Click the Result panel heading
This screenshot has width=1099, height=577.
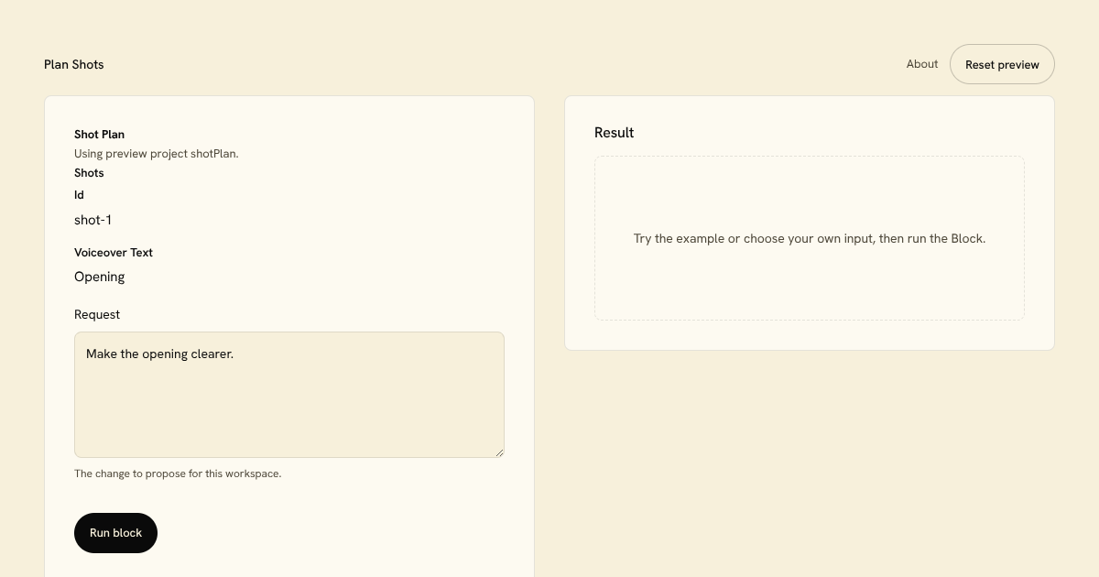tap(615, 133)
